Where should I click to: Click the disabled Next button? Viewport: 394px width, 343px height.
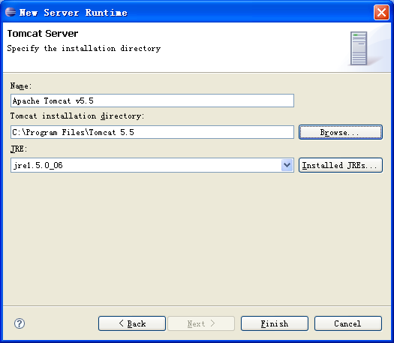coord(201,323)
